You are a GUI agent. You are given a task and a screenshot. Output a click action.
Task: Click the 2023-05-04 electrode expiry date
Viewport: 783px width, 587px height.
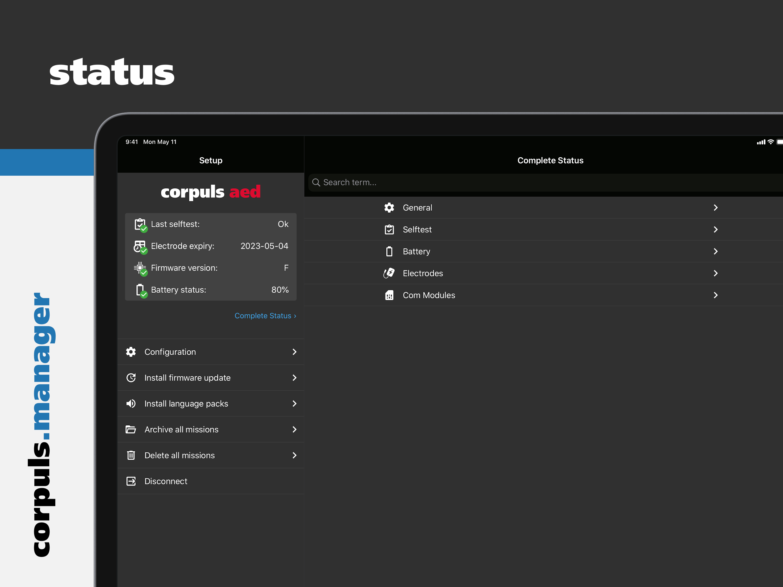tap(265, 246)
